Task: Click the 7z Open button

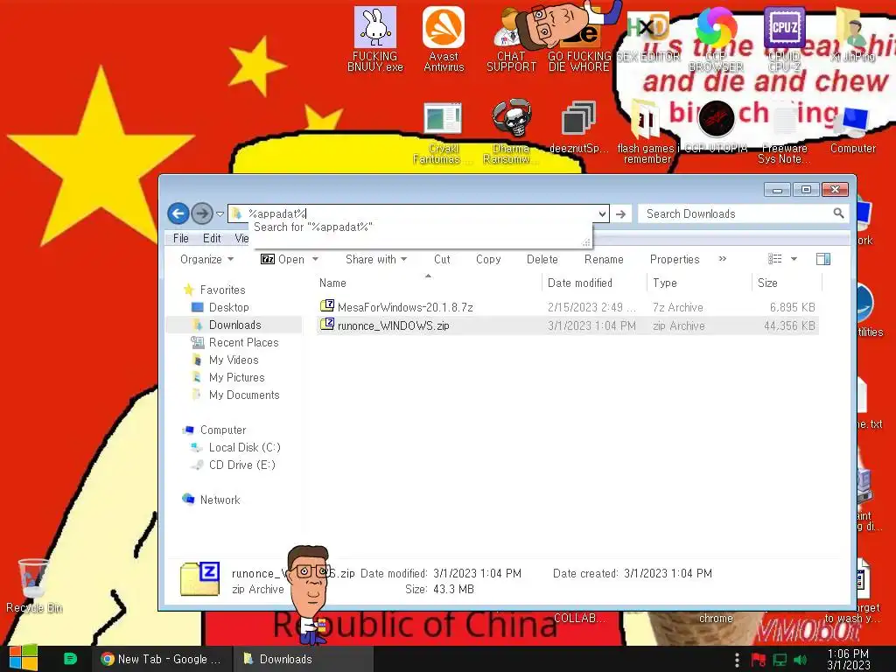Action: click(x=283, y=259)
